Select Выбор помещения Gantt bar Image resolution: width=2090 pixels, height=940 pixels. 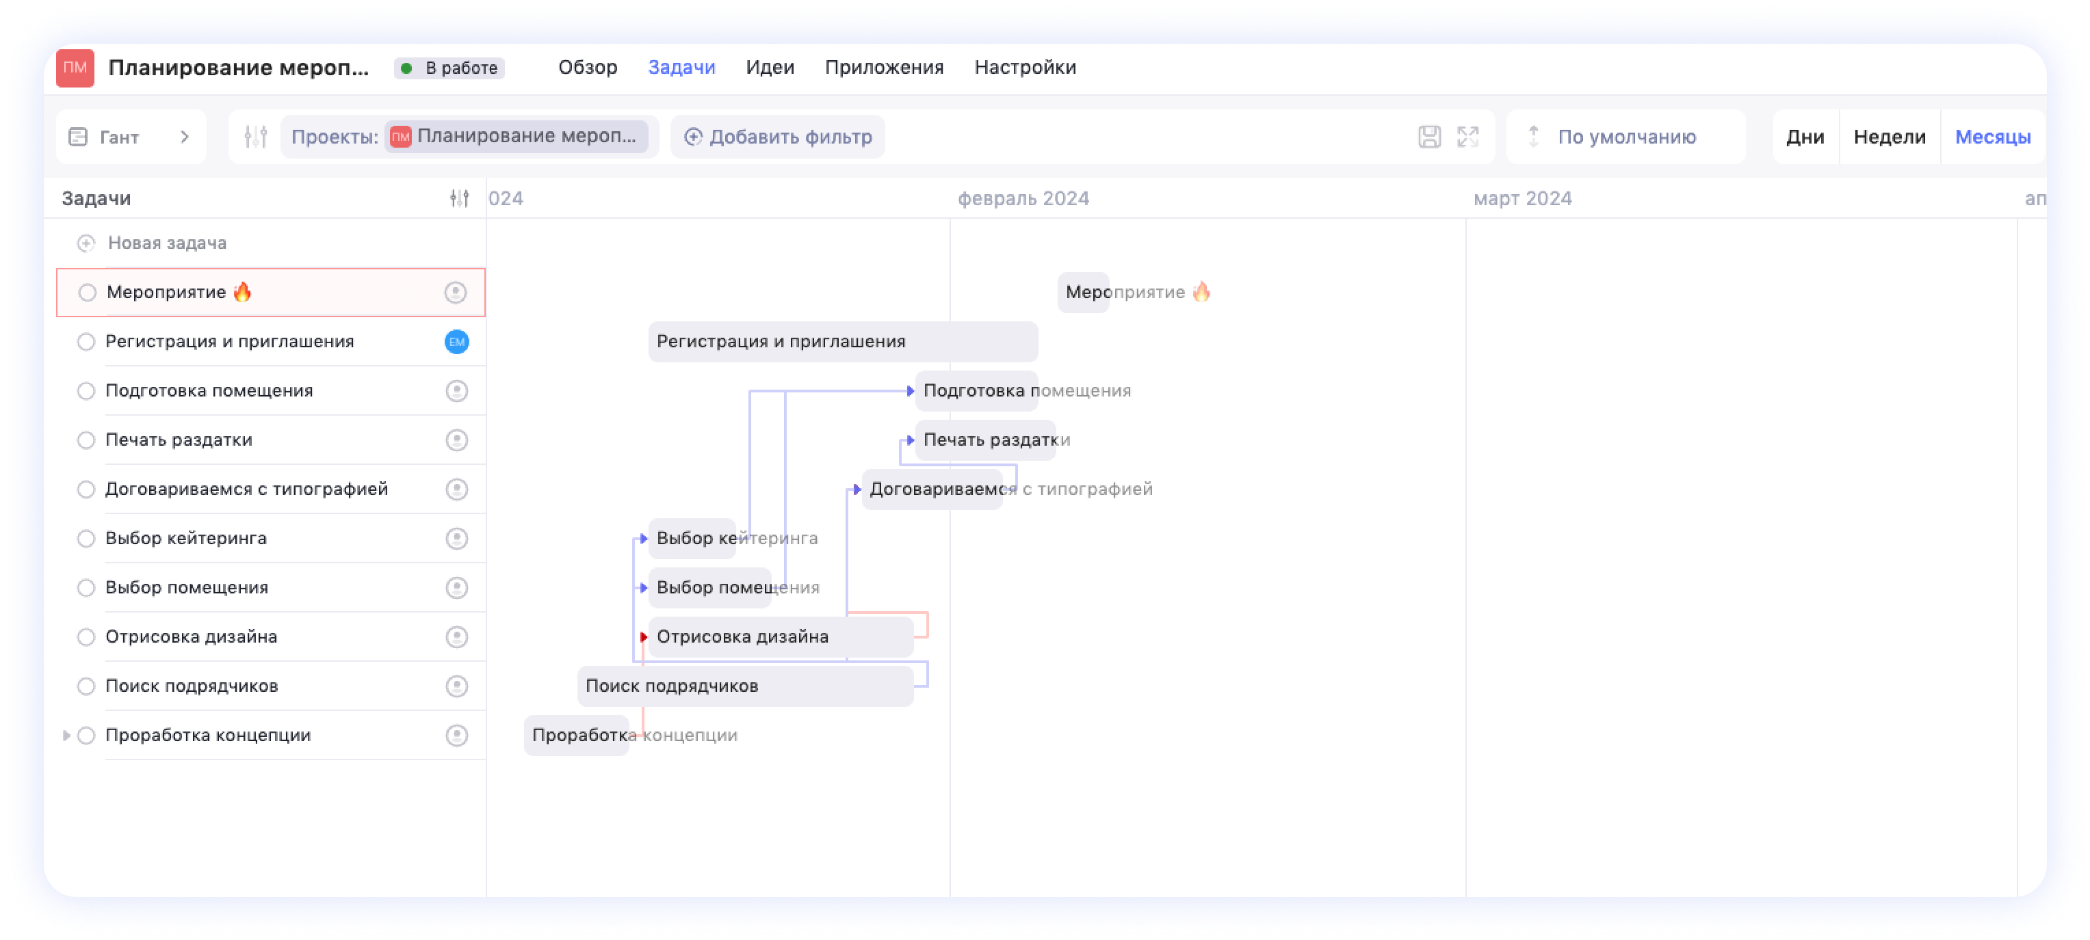710,588
